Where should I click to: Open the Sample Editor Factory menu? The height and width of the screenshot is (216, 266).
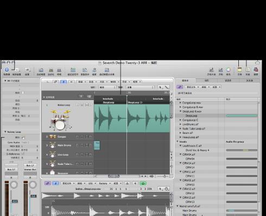pos(104,183)
